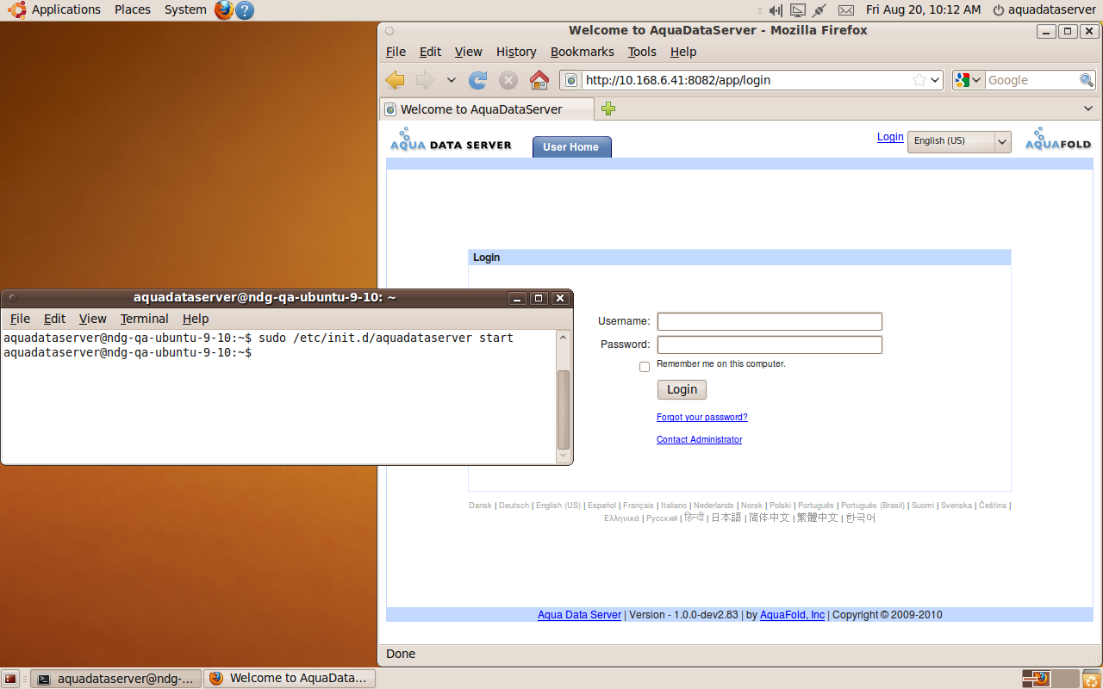Open the Firefox Bookmarks menu

click(583, 52)
